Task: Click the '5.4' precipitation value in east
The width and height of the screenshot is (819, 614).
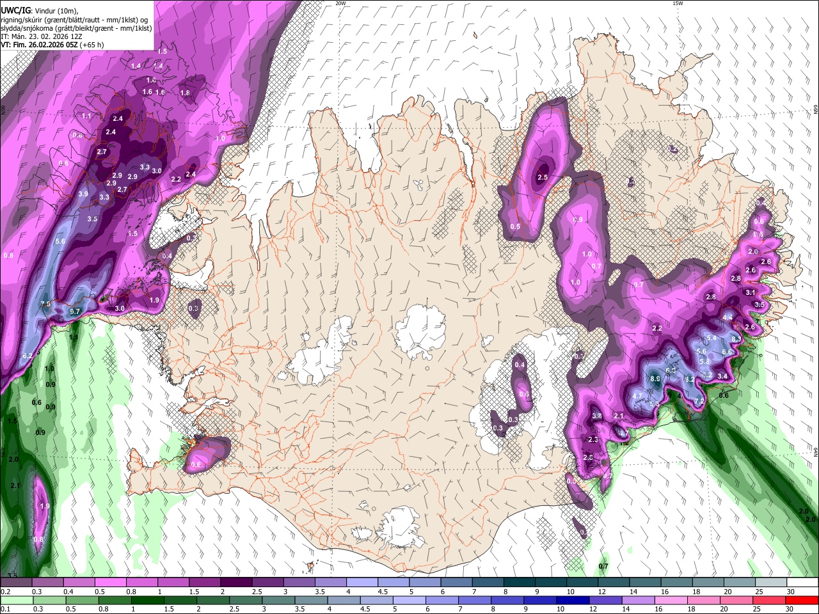Action: [712, 338]
